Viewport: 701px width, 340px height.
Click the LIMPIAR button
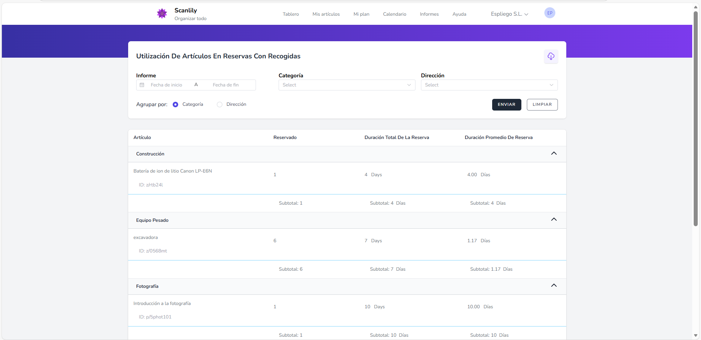pos(542,105)
